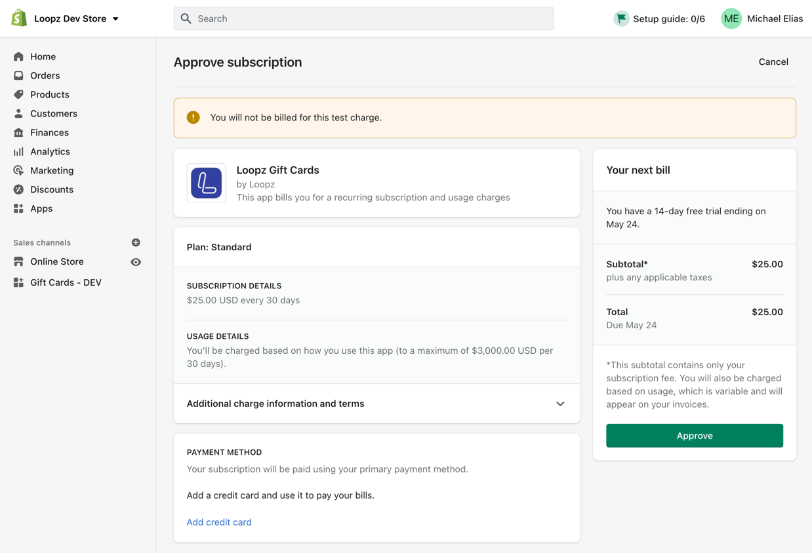Open Customers in the sidebar
The height and width of the screenshot is (553, 812).
tap(53, 114)
